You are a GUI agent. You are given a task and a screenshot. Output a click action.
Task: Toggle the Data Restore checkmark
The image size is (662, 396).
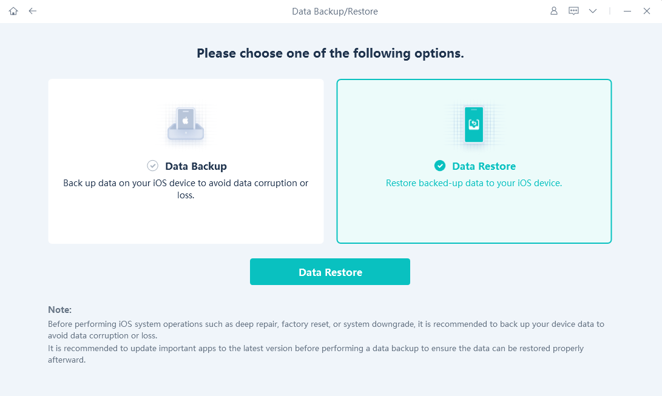point(440,166)
